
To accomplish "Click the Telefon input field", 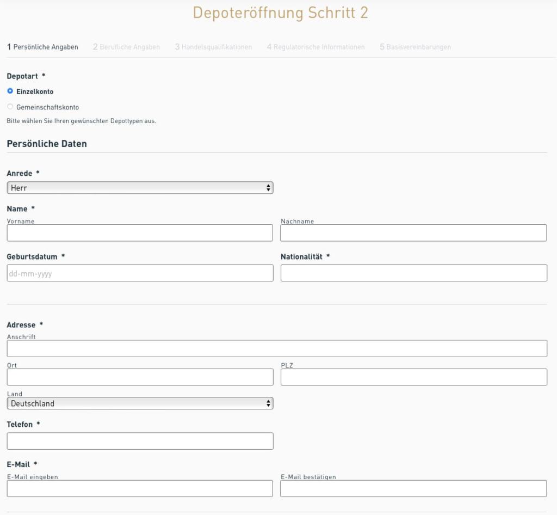I will 139,441.
